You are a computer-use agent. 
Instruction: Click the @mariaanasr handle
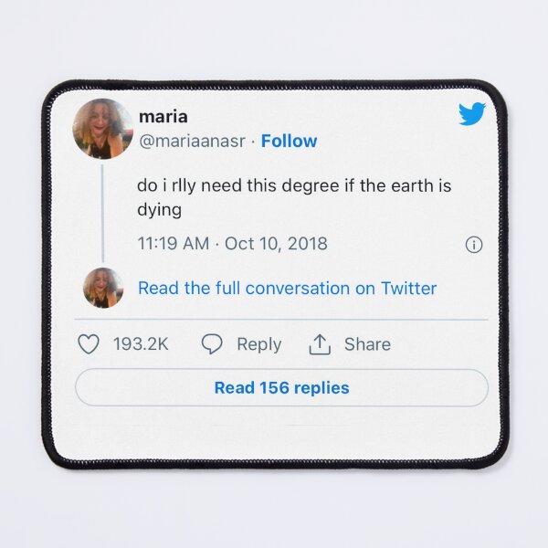pos(192,142)
